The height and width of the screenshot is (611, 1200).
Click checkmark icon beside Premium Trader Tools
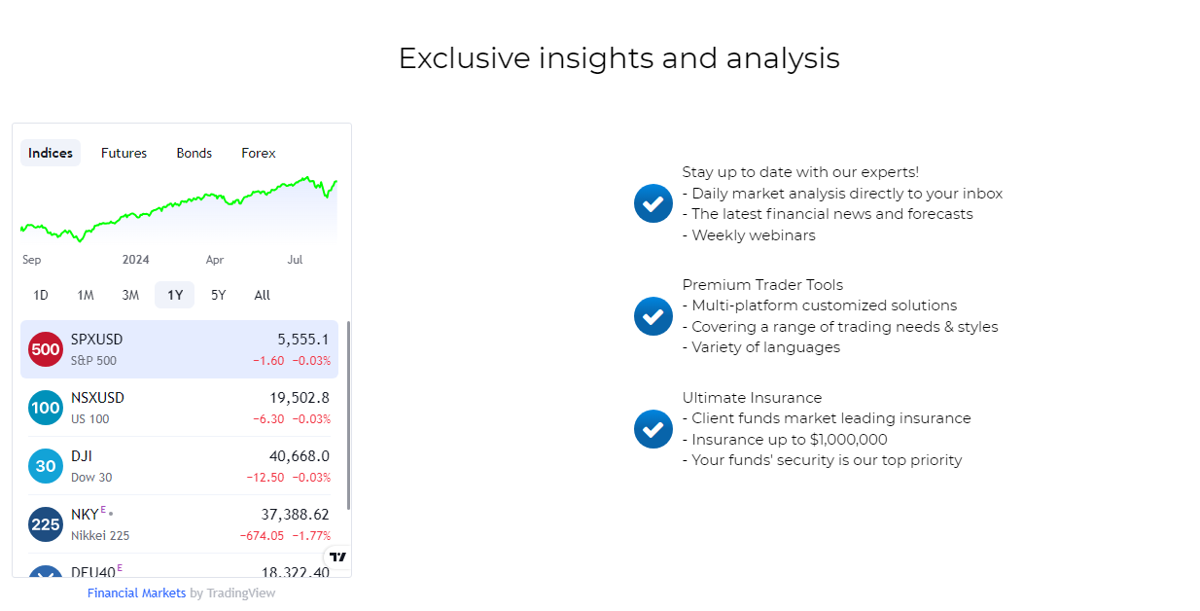click(653, 316)
